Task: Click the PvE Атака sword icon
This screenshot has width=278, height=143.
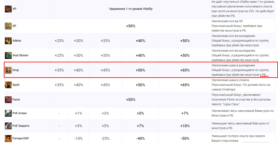Action: (x=8, y=113)
